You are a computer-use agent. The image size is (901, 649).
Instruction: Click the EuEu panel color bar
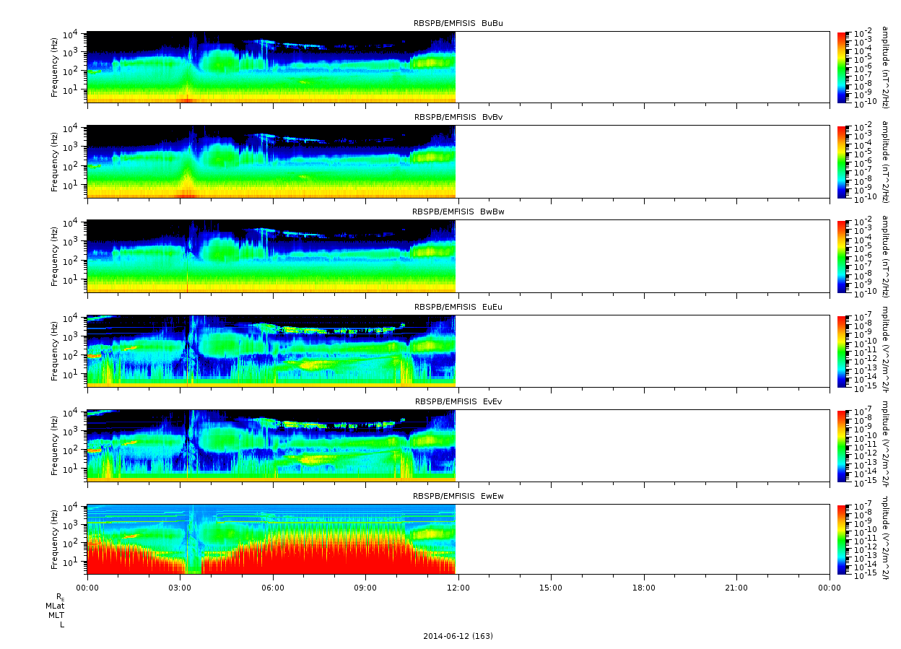pyautogui.click(x=841, y=351)
